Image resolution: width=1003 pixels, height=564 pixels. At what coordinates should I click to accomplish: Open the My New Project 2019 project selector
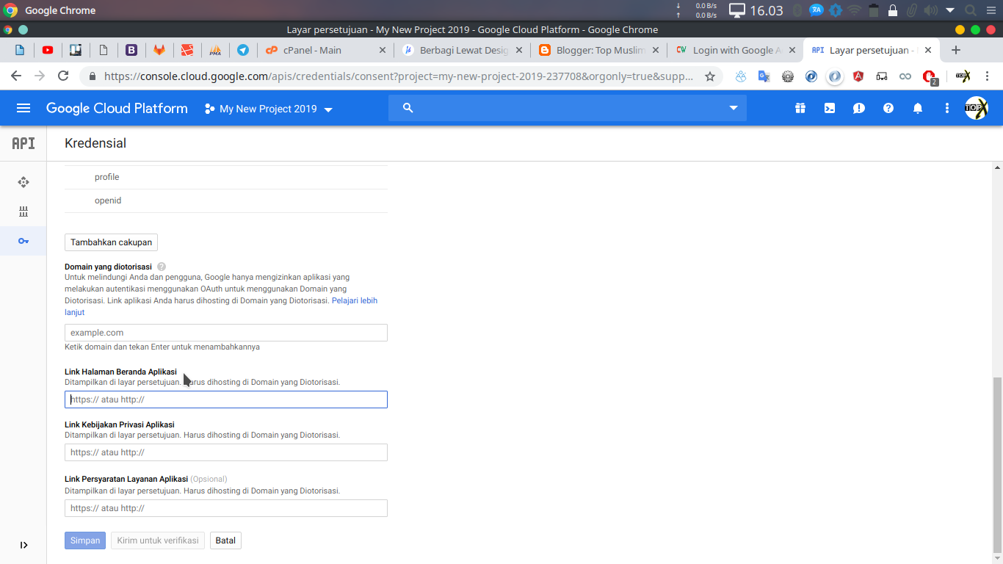(x=269, y=109)
